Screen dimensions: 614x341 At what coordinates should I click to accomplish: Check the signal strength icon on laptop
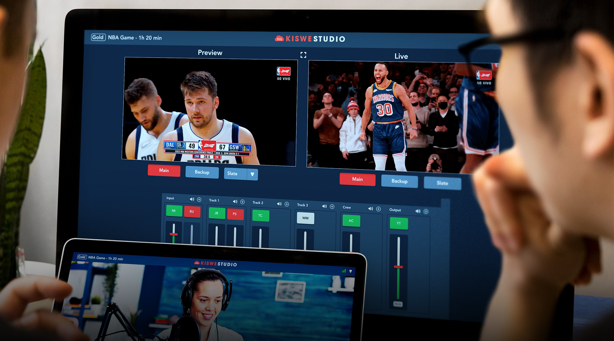tap(344, 271)
